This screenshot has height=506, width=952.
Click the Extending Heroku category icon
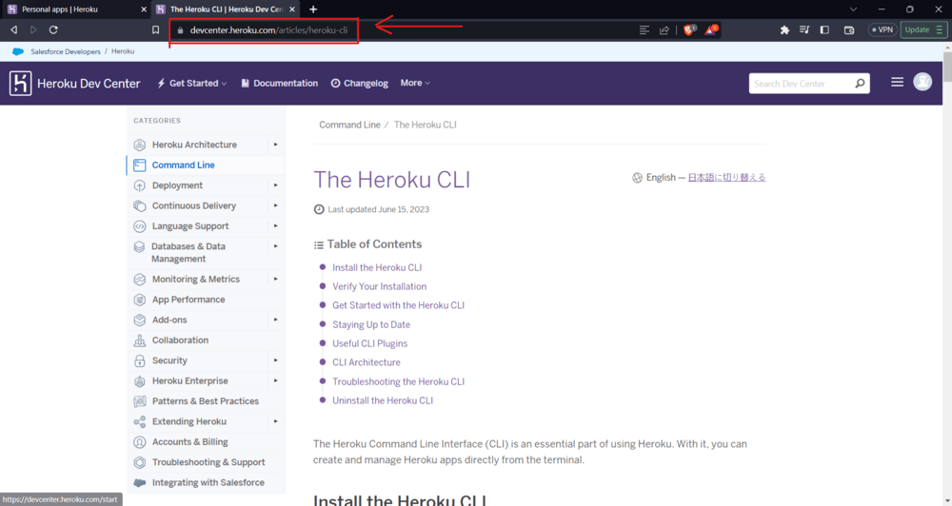(x=140, y=421)
